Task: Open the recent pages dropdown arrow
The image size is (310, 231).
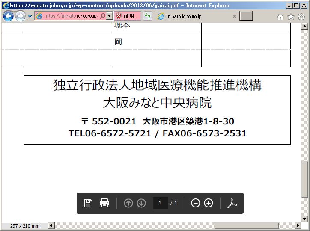Action: coord(30,16)
